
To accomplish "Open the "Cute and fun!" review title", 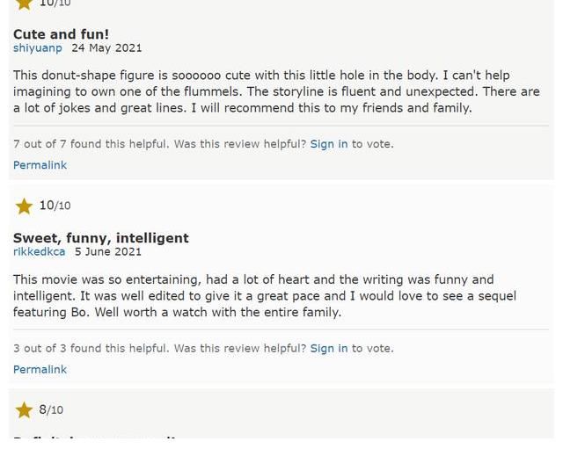I will coord(61,34).
